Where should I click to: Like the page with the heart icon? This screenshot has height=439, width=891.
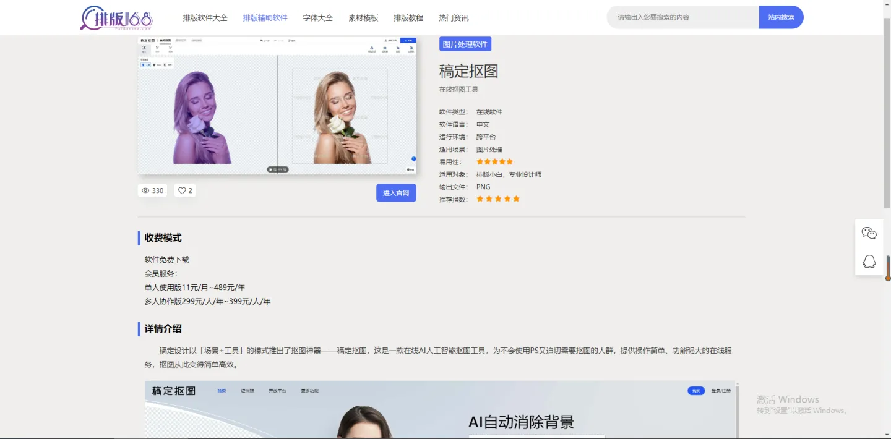click(x=183, y=190)
